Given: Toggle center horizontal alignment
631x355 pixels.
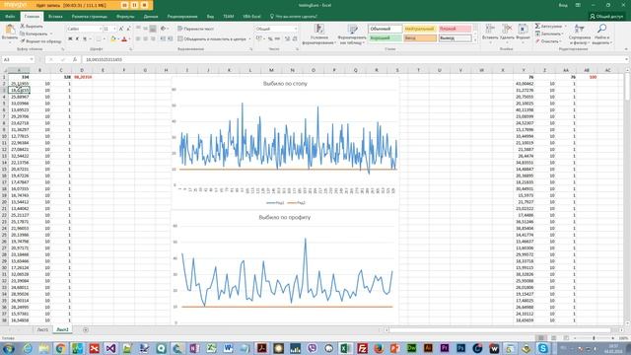Looking at the screenshot, I should (146, 39).
